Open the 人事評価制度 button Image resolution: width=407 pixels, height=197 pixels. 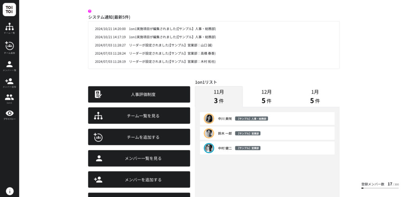[139, 94]
